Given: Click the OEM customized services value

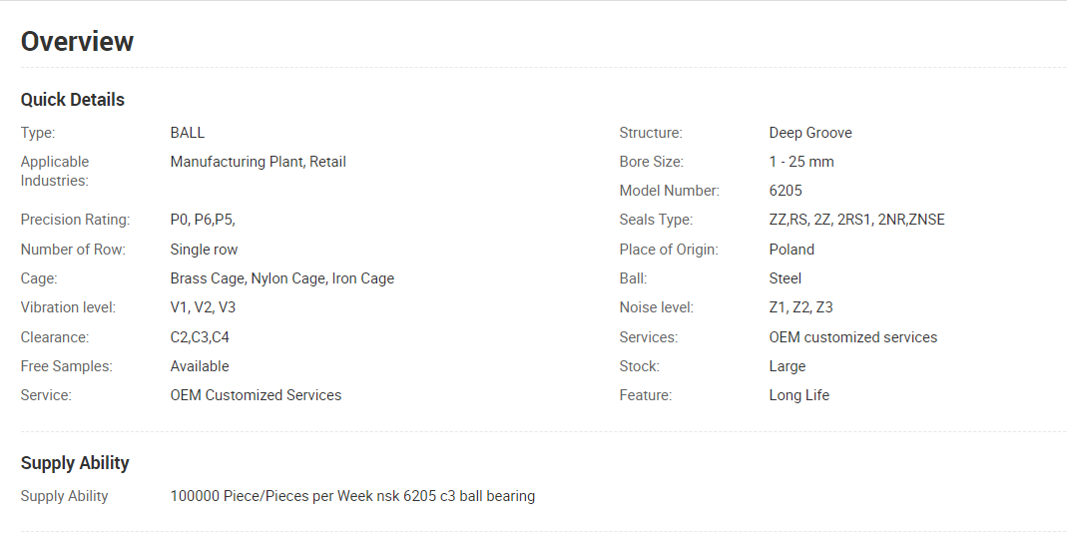Looking at the screenshot, I should (x=853, y=337).
